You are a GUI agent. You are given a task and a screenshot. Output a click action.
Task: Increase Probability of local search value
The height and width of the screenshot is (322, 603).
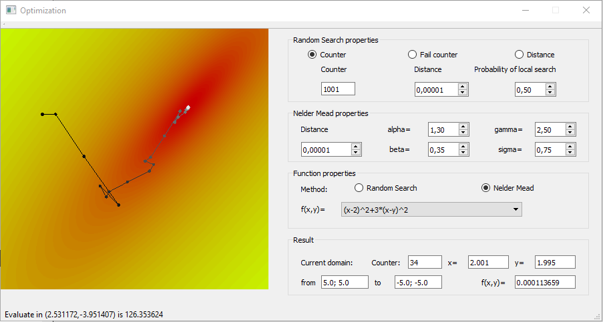[550, 87]
